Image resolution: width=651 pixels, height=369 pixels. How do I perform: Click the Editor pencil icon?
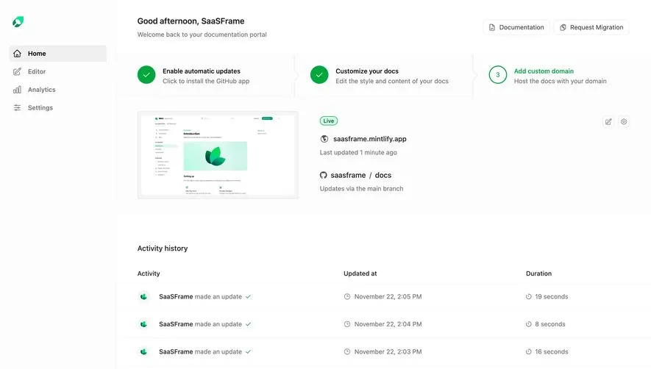17,71
